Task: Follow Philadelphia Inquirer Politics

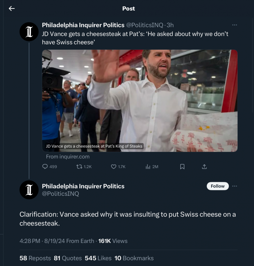Action: 217,186
